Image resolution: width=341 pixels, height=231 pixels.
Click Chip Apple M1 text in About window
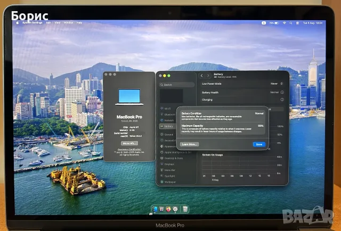(131, 127)
